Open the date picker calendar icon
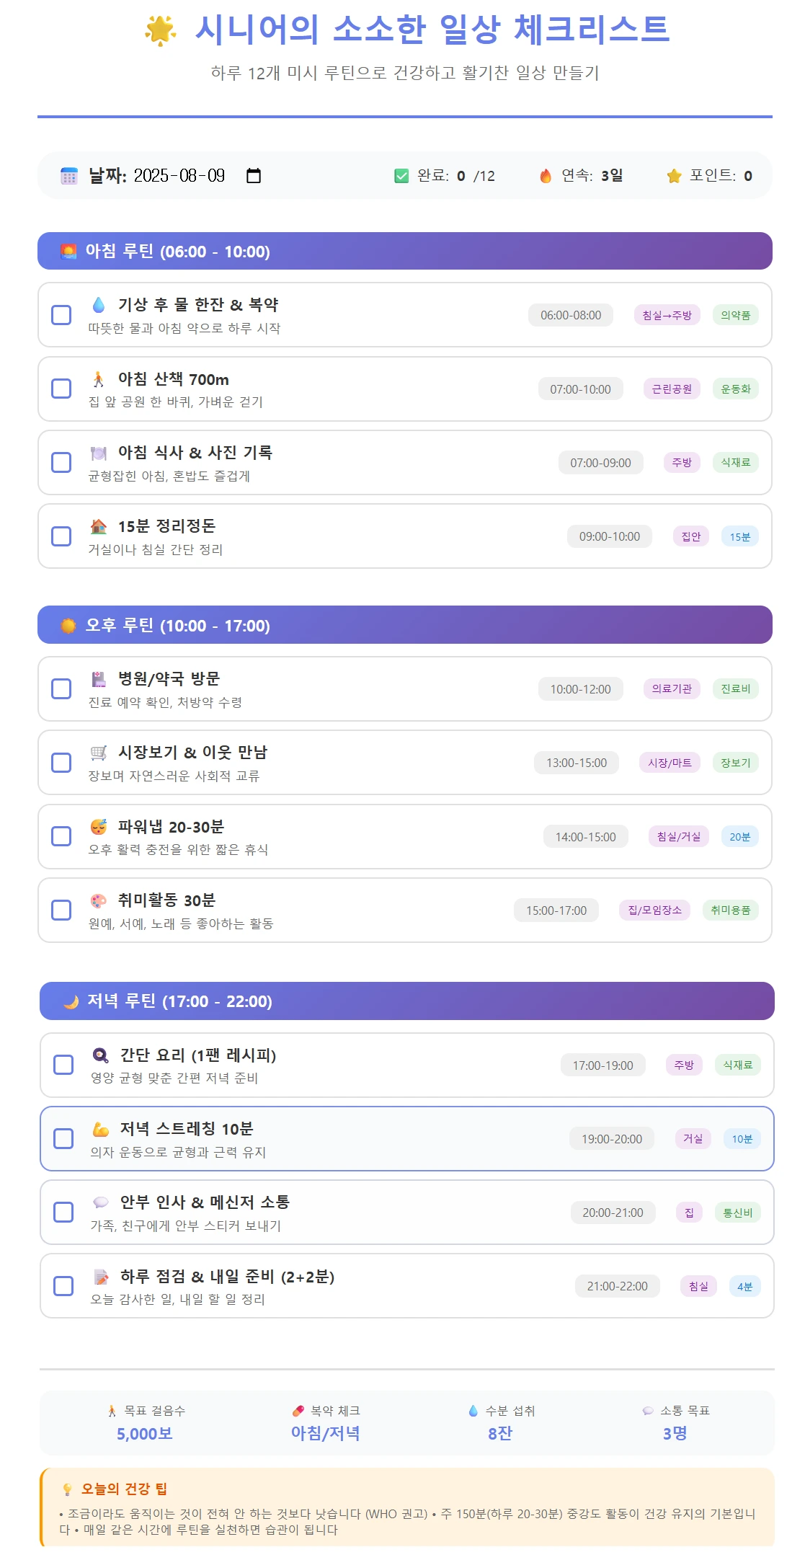 (x=254, y=176)
